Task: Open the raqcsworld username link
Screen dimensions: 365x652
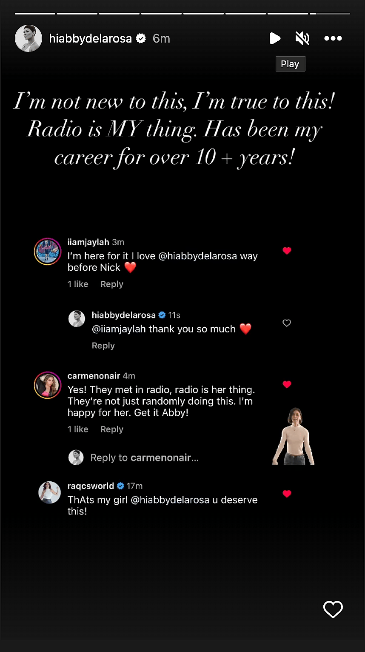Action: 91,486
